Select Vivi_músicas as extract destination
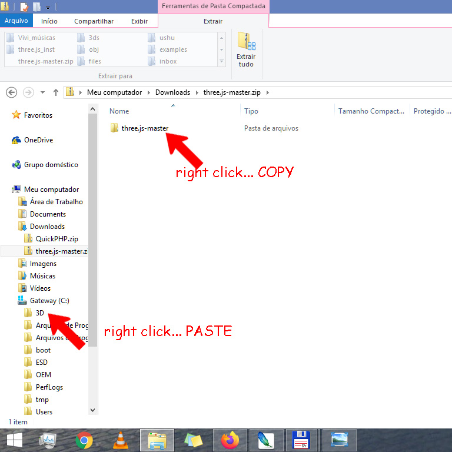452x452 pixels. [36, 38]
